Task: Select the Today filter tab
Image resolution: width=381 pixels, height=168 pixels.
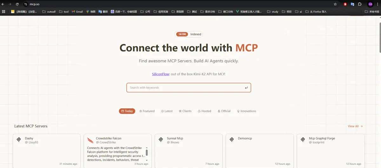Action: 127,111
